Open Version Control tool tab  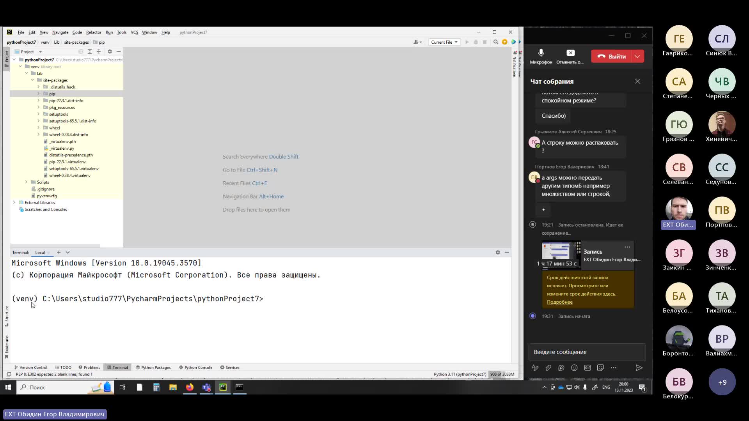click(x=31, y=367)
